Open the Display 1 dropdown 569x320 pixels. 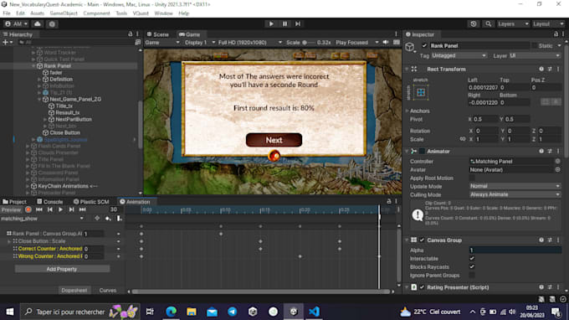click(200, 43)
